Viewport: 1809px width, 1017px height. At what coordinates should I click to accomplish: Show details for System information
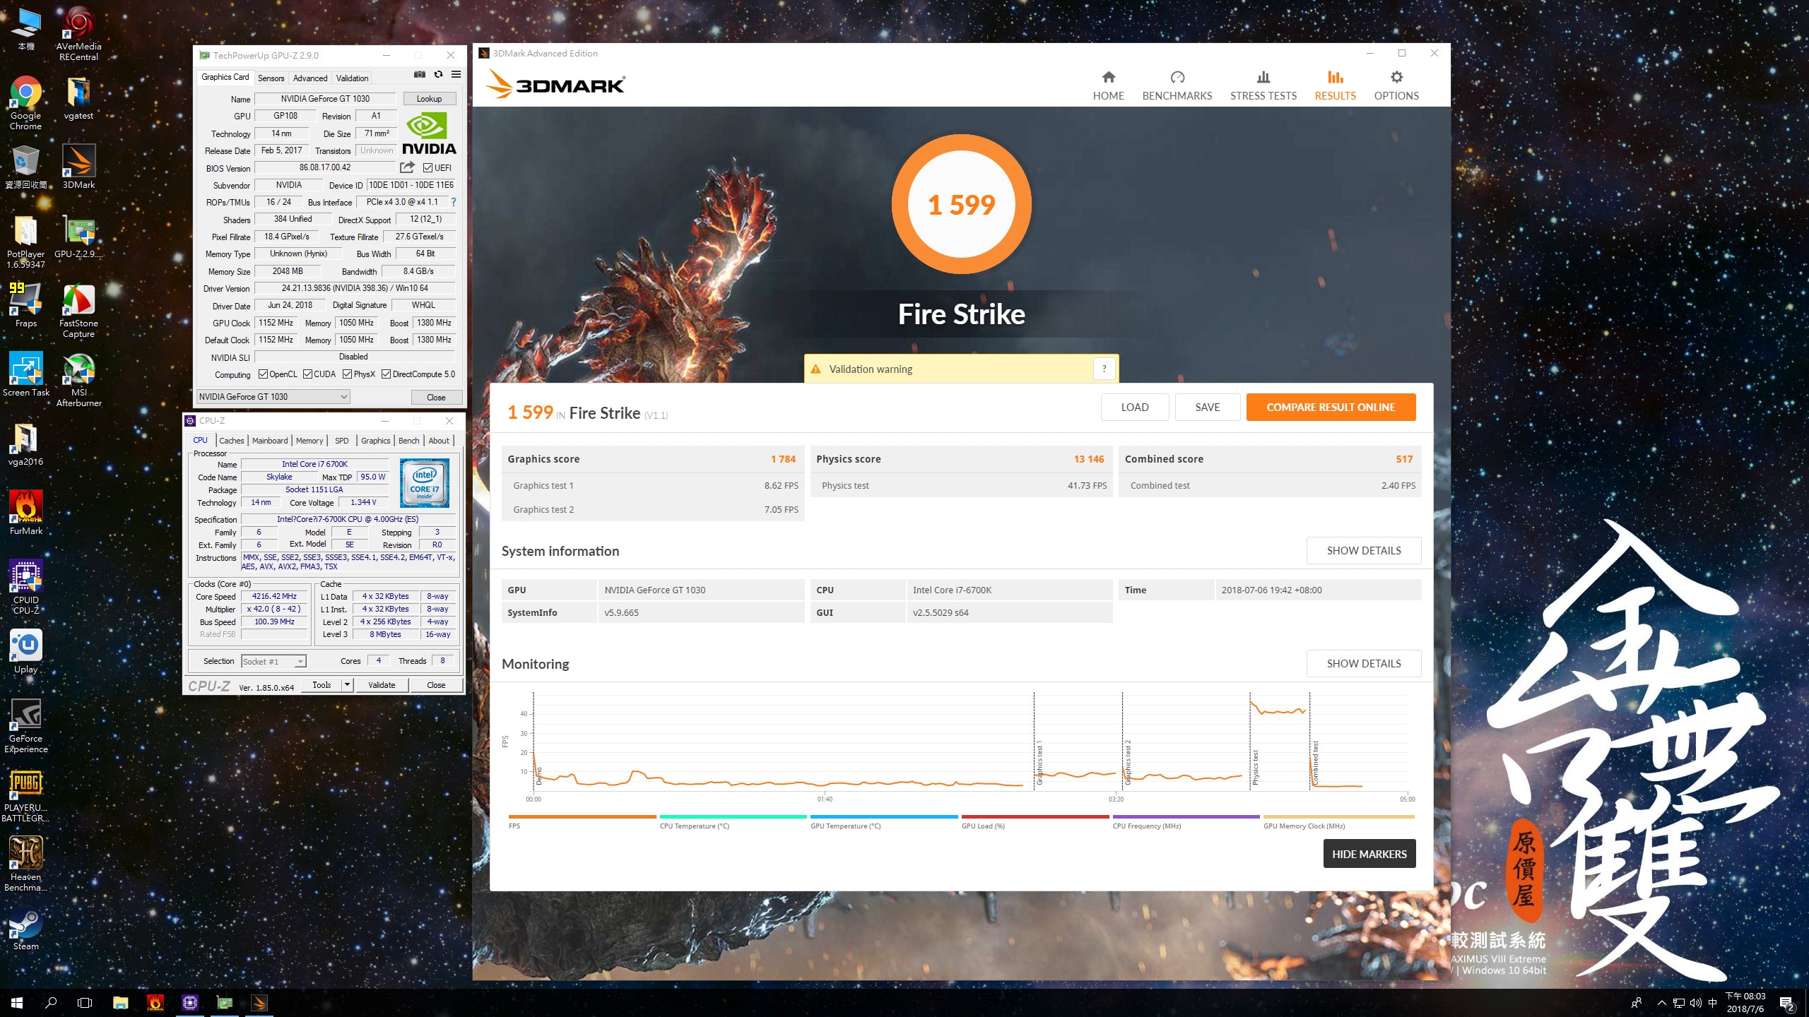click(1363, 551)
